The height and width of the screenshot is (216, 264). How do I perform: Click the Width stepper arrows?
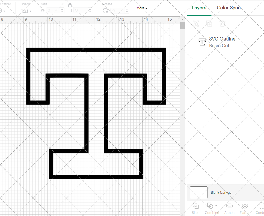62,11
